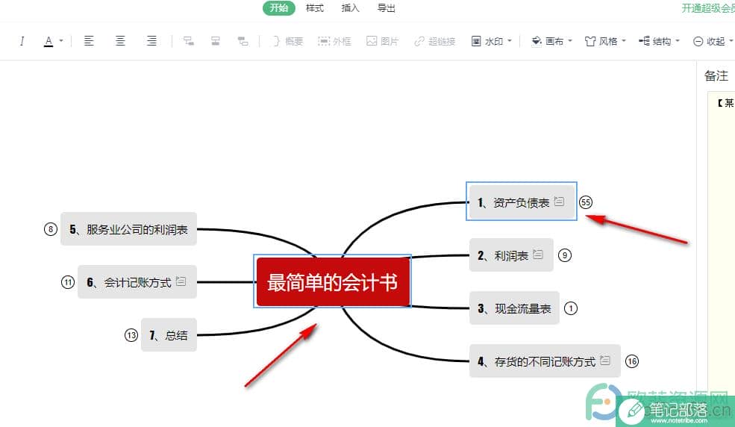735x427 pixels.
Task: Select the 6、会计记账方式 node
Action: coord(137,281)
